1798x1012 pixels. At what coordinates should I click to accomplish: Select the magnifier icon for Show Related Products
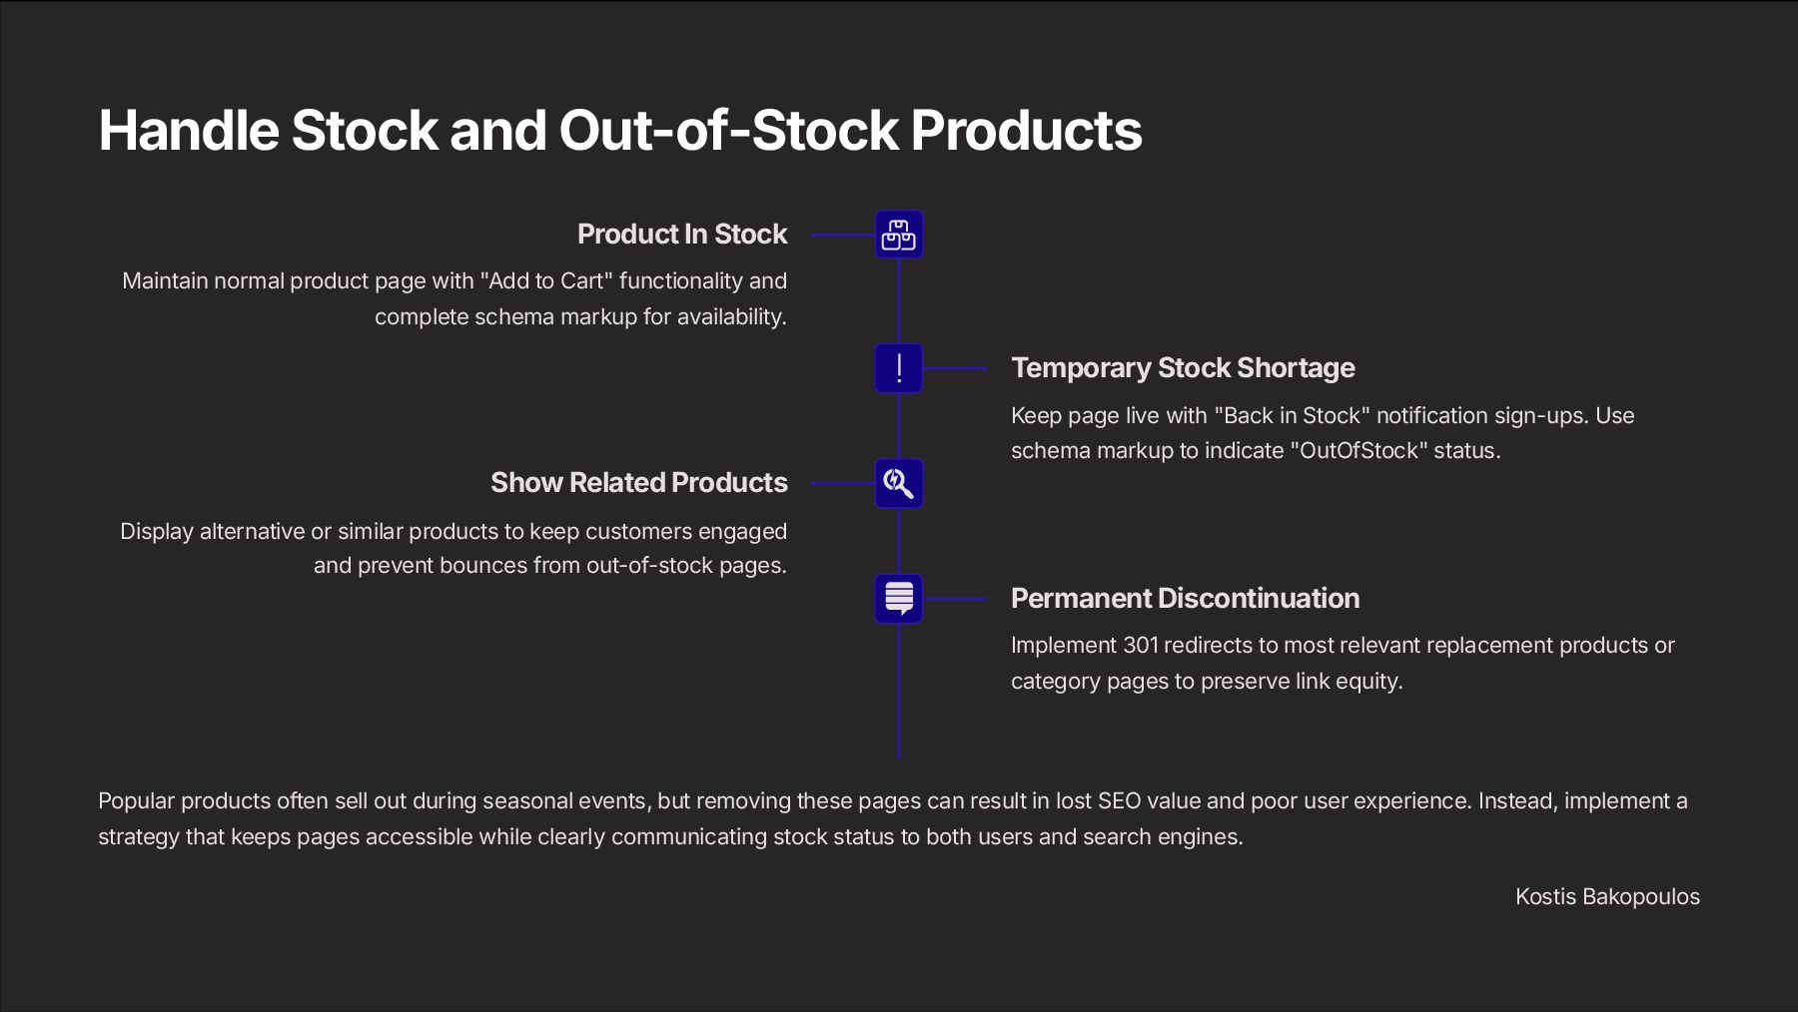point(899,483)
